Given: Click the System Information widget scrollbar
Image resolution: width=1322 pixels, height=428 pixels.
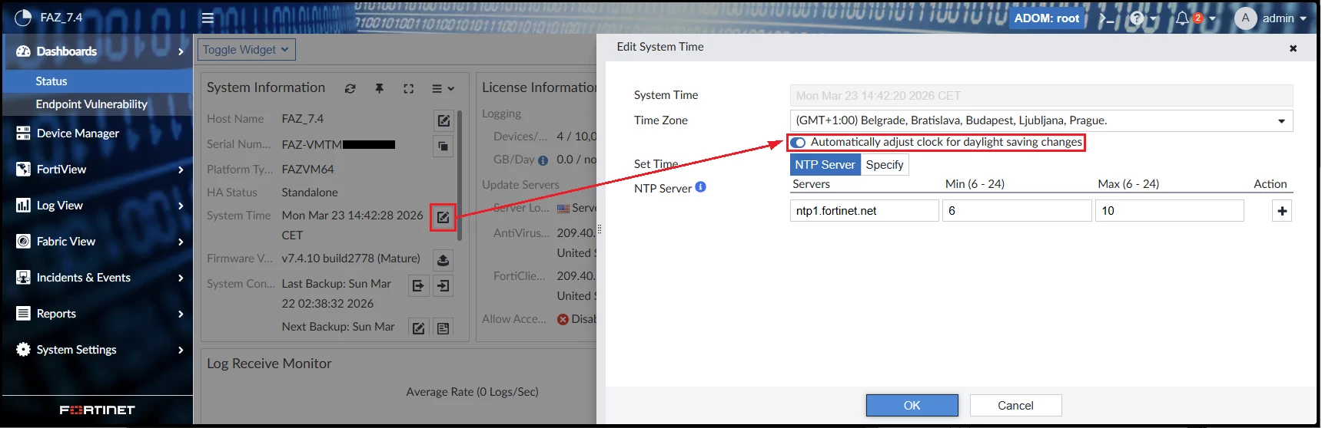Looking at the screenshot, I should tap(460, 175).
